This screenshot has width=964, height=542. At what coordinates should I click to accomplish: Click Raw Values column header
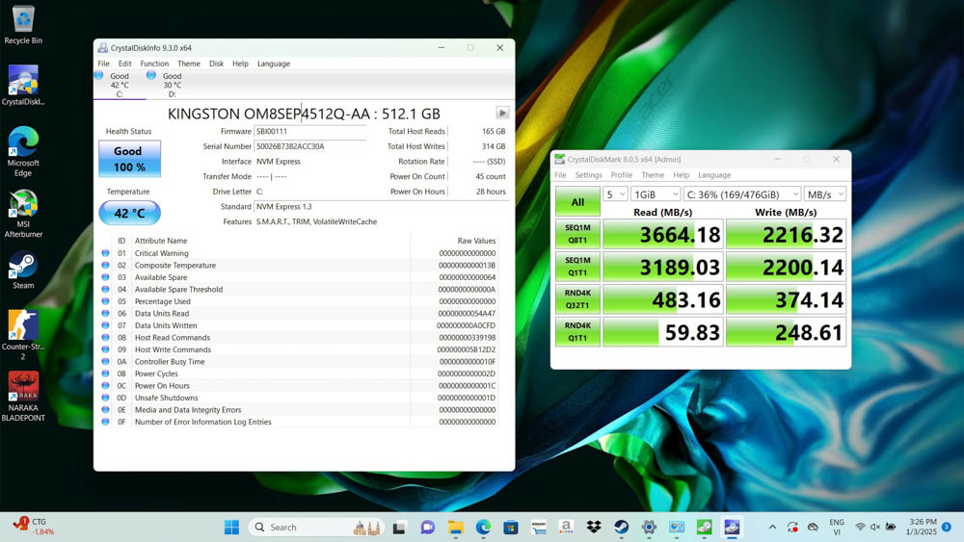[x=476, y=241]
